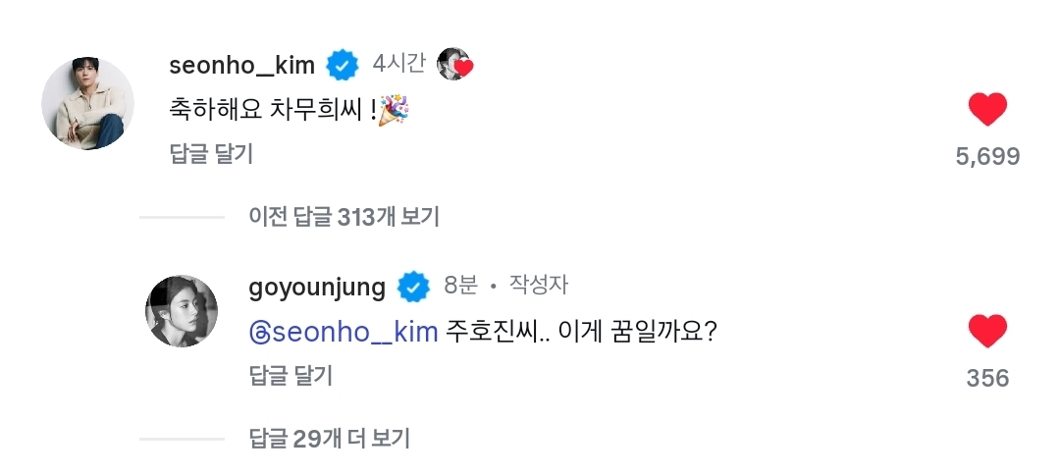Click 답글 달기 under goyounjung's reply
The width and height of the screenshot is (1060, 475).
point(291,375)
